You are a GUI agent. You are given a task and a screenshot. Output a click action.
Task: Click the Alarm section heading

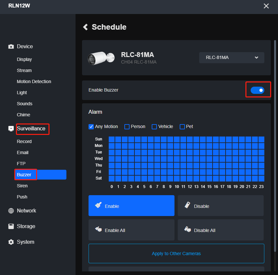point(95,112)
